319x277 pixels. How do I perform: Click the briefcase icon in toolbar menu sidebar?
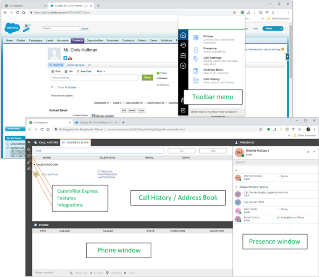point(183,55)
